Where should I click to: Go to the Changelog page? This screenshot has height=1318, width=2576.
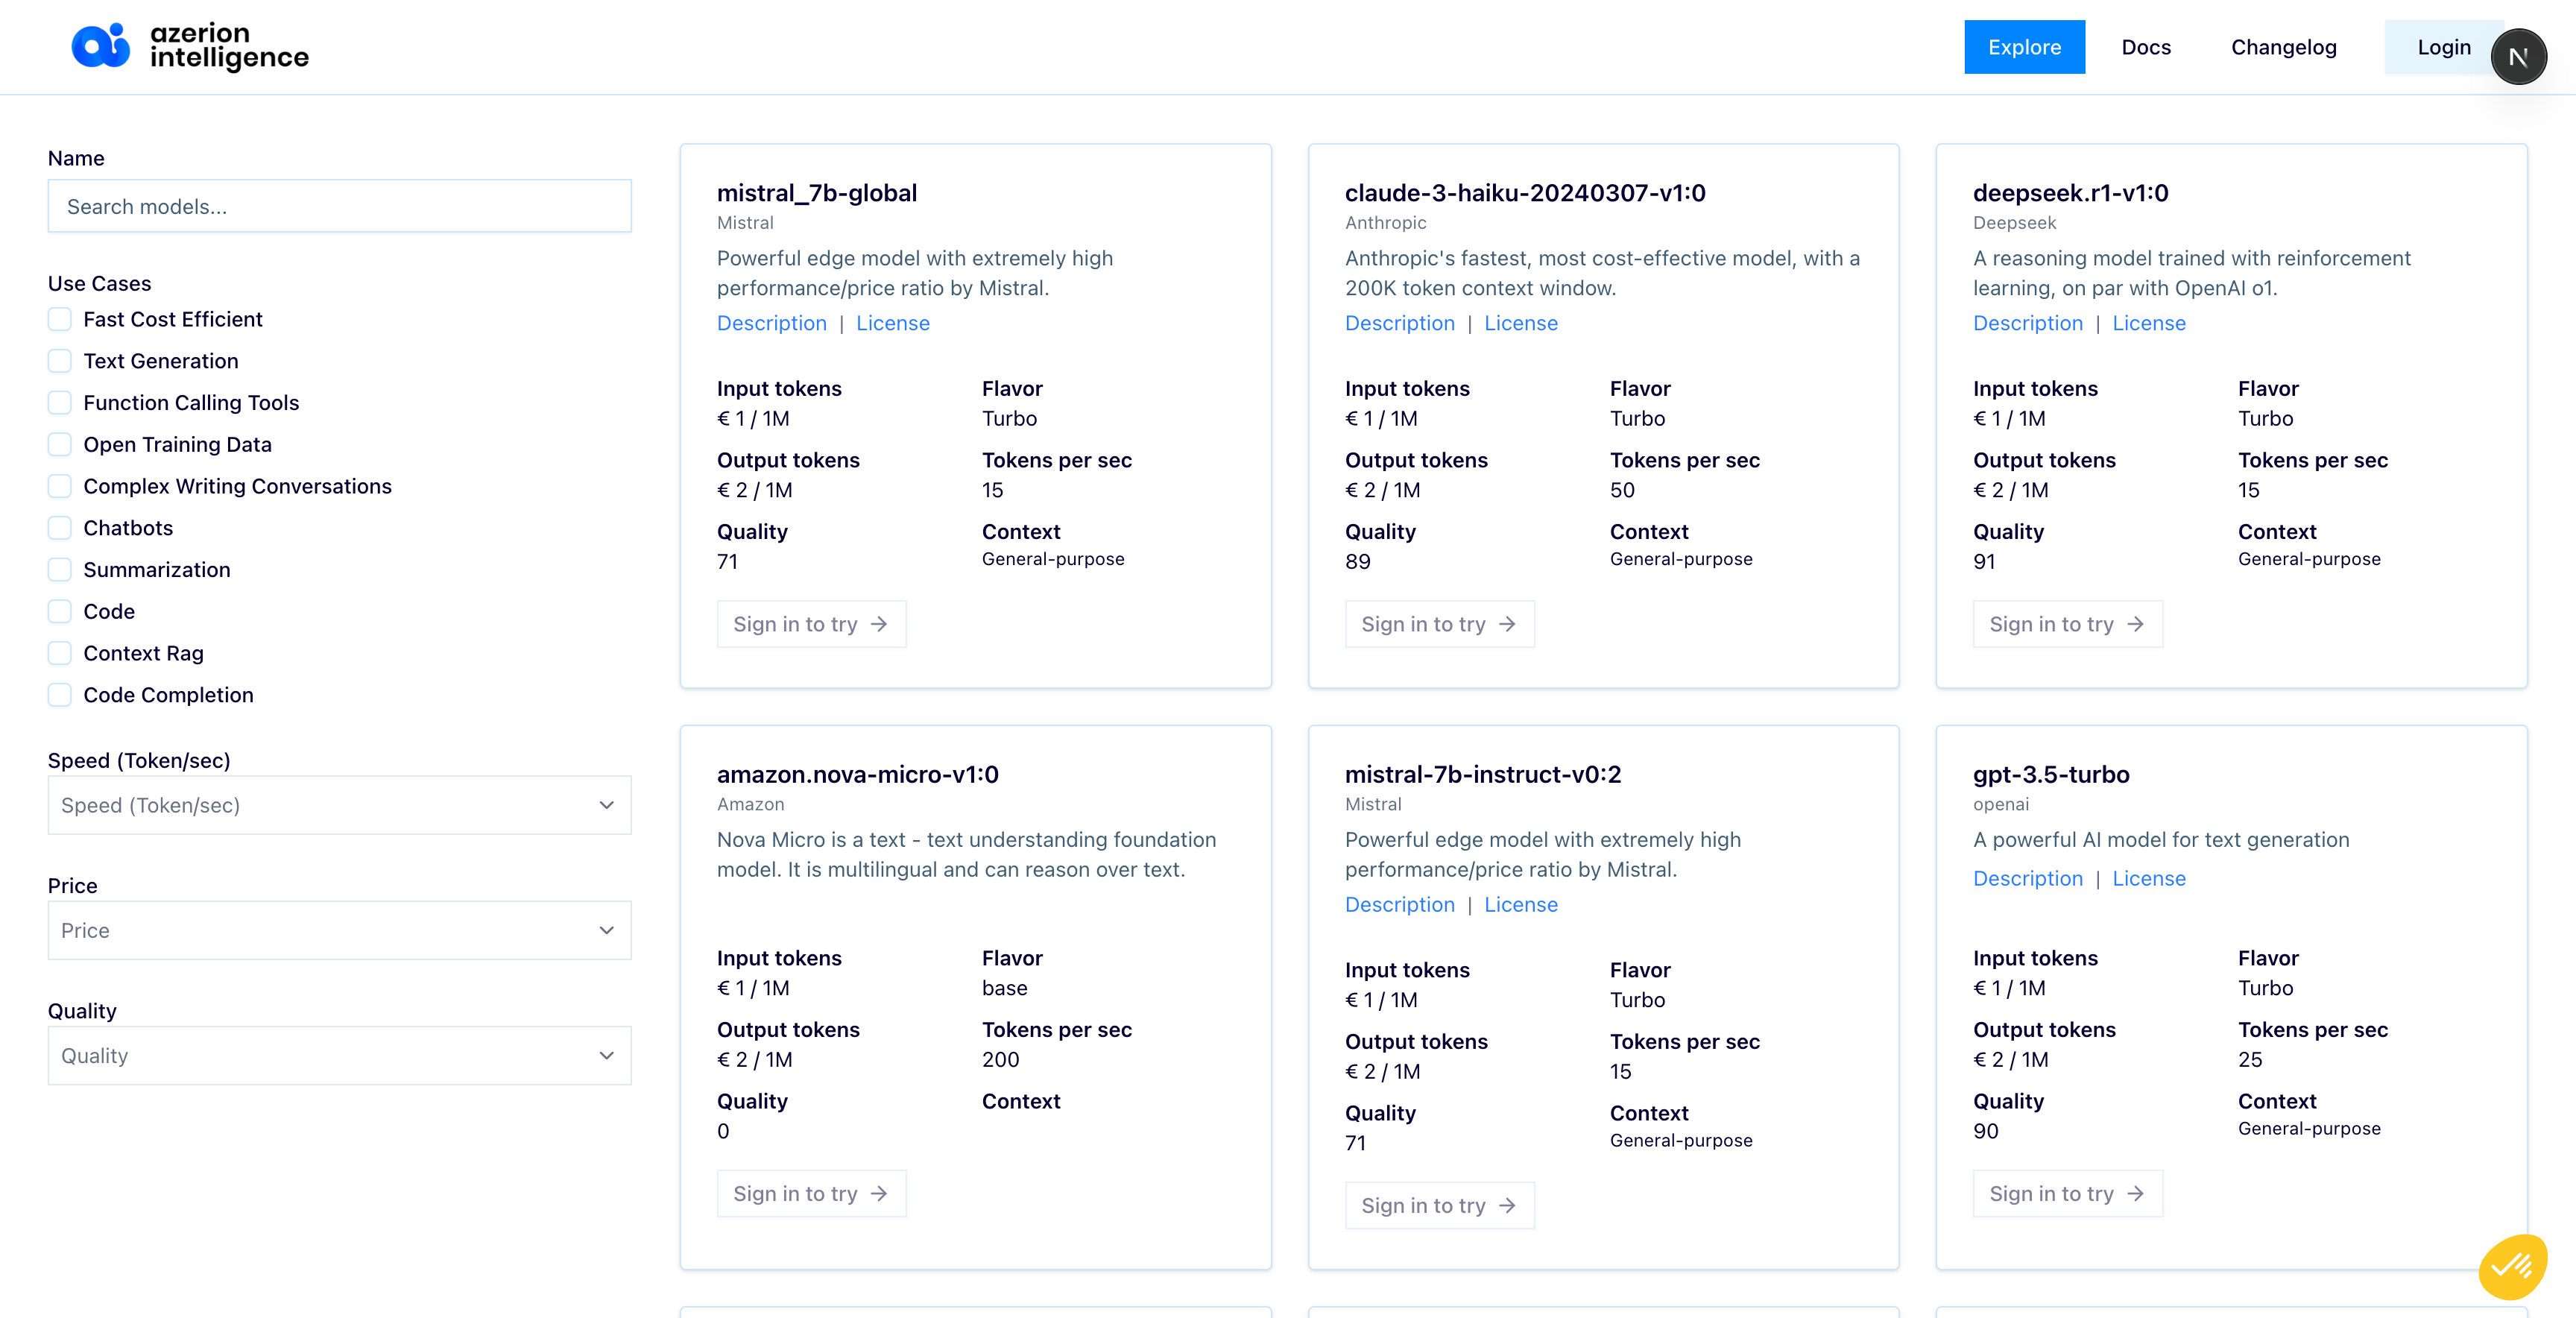pos(2283,47)
